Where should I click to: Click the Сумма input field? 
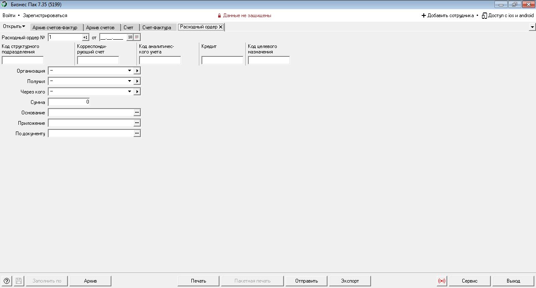pyautogui.click(x=69, y=102)
